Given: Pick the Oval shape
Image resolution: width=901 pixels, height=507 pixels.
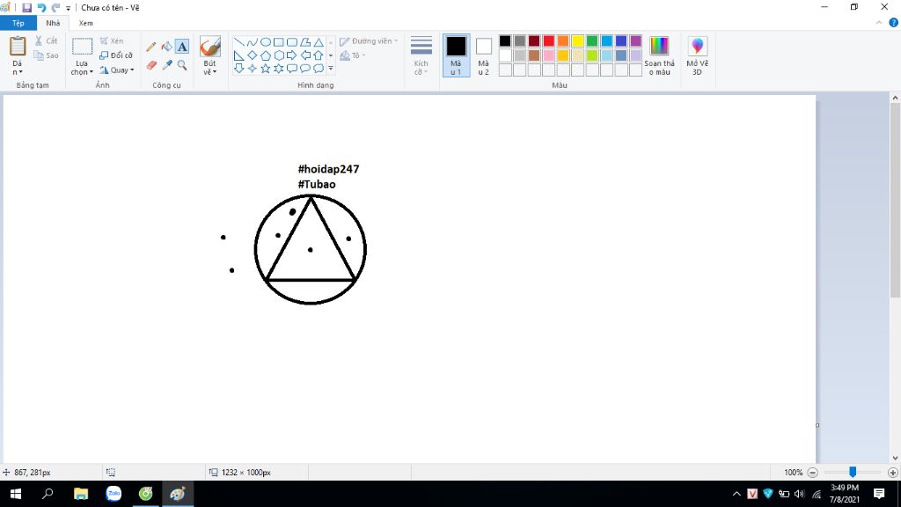Looking at the screenshot, I should [266, 42].
